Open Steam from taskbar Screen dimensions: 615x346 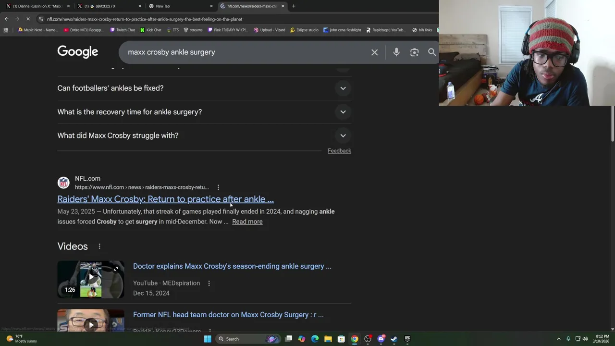tap(394, 339)
